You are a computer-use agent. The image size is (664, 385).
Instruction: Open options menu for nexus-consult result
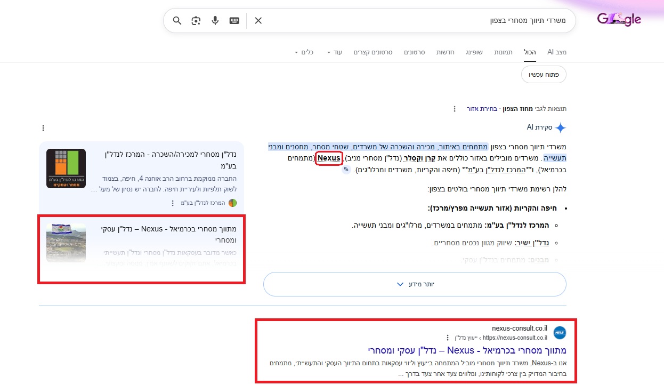[447, 338]
